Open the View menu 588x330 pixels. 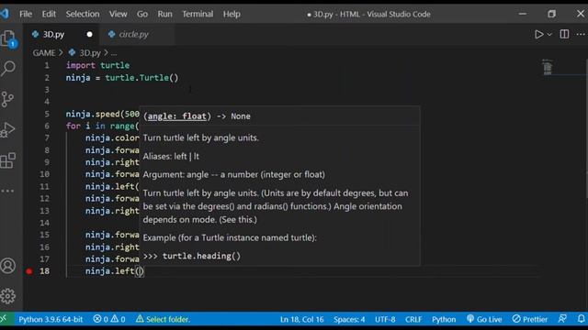coord(119,15)
